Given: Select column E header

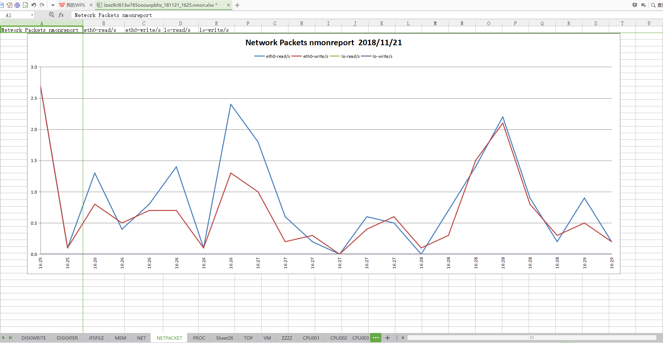Looking at the screenshot, I should pyautogui.click(x=216, y=23).
